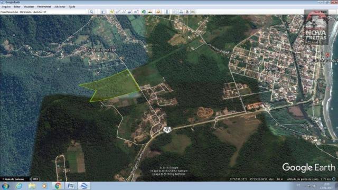The height and width of the screenshot is (190, 338).
Task: Open Google Chrome from the taskbar
Action: click(x=58, y=186)
